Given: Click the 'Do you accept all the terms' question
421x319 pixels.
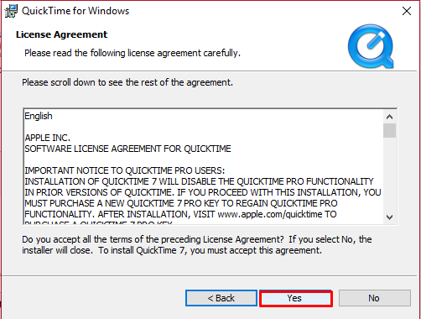Looking at the screenshot, I should pos(197,245).
